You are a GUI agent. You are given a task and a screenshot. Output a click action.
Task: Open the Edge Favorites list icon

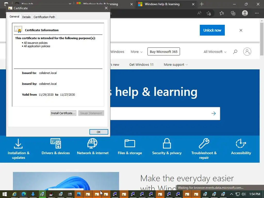tap(222, 13)
